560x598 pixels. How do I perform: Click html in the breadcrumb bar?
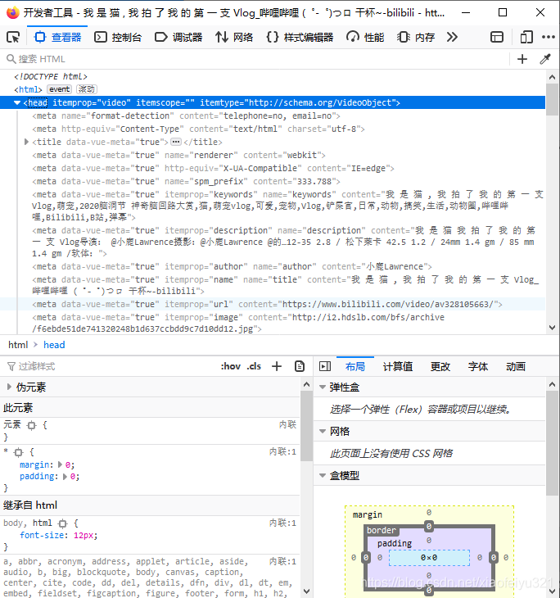tap(18, 345)
